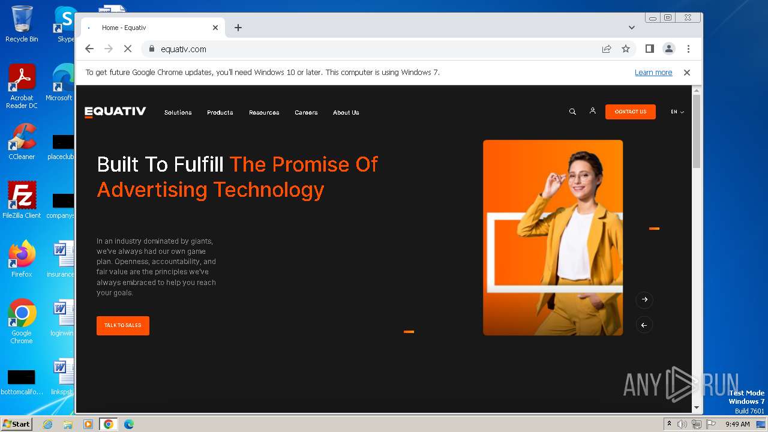
Task: Click the address bar URL
Action: point(184,49)
